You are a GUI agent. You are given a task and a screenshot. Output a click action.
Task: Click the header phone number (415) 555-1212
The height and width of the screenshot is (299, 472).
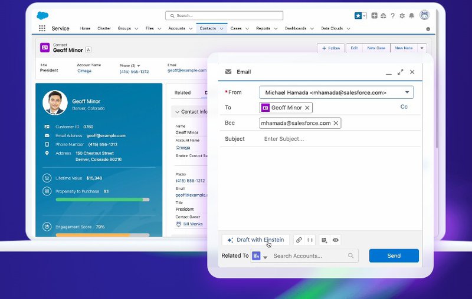coord(135,71)
